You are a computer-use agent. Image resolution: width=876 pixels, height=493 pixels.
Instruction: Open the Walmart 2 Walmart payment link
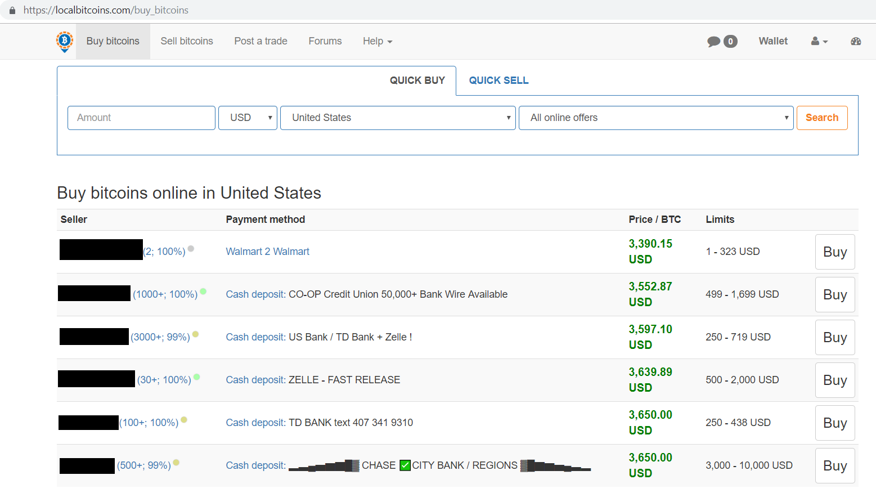tap(268, 252)
